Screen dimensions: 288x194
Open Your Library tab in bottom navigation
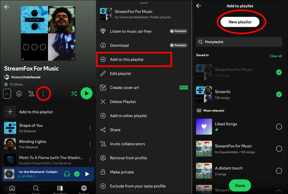pos(60,189)
